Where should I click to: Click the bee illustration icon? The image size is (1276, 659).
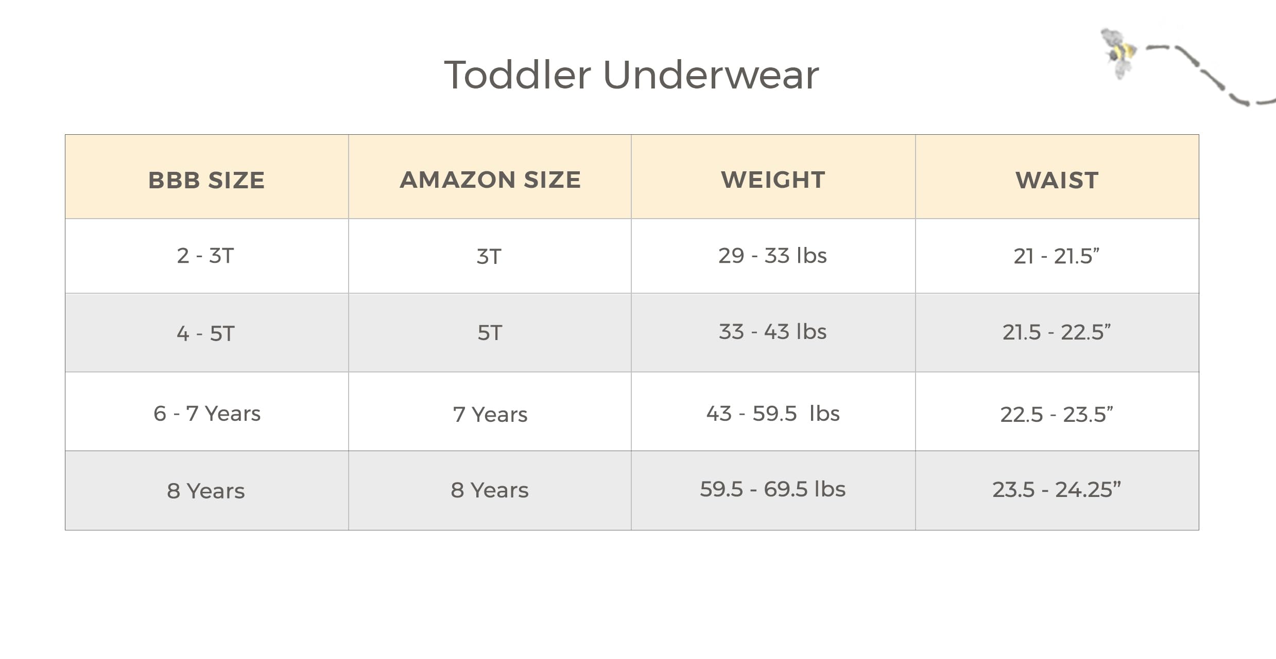tap(1118, 54)
